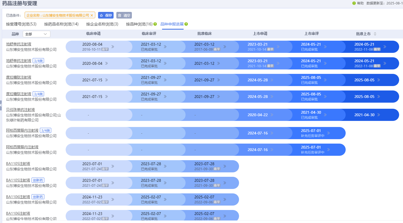Screen dimensions: 403x223
Task: Sort by the 批准上市 column arrows
Action: pos(375,34)
